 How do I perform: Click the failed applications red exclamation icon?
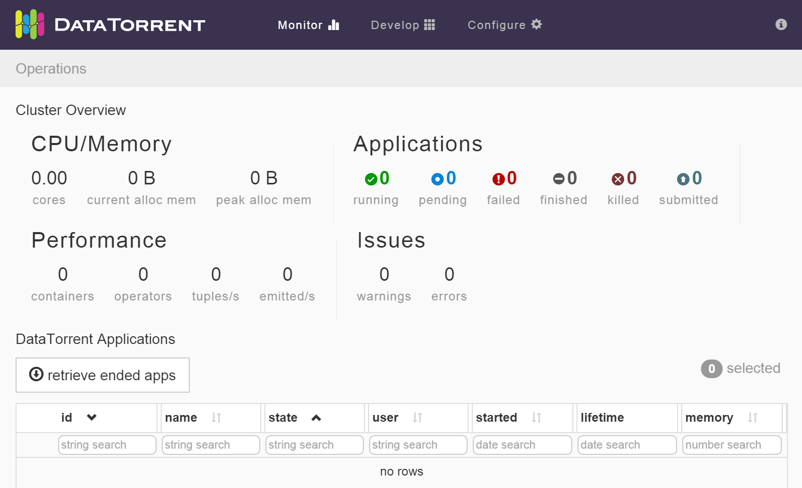point(498,179)
